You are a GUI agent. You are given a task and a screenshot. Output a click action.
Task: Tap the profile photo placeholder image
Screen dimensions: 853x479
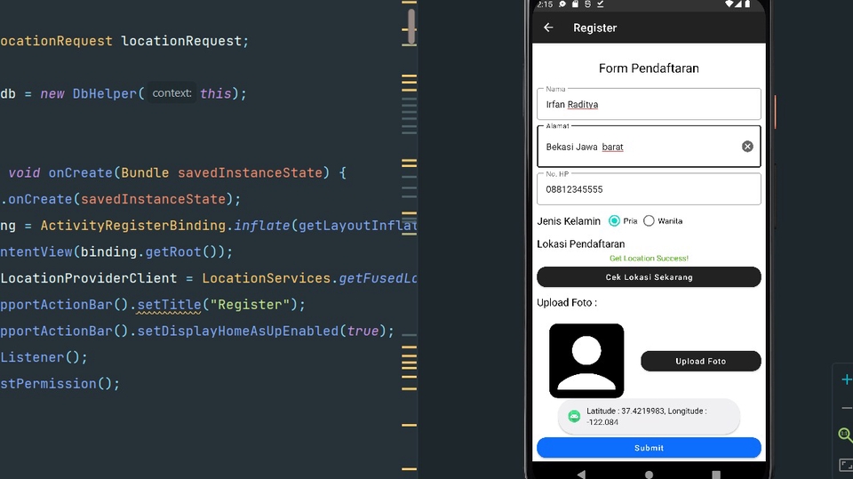coord(586,360)
